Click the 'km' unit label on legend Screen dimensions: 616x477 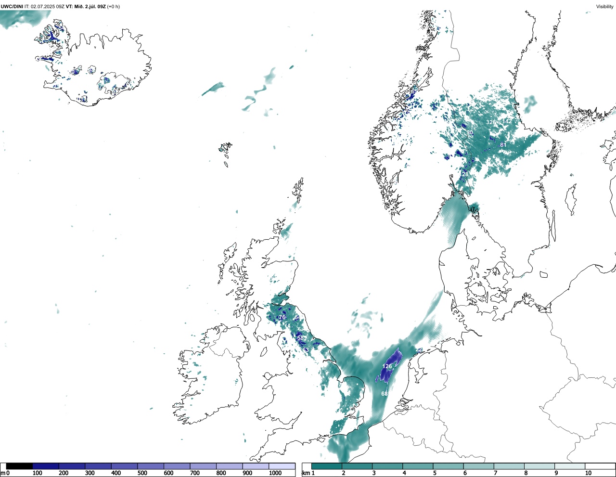[x=305, y=473]
